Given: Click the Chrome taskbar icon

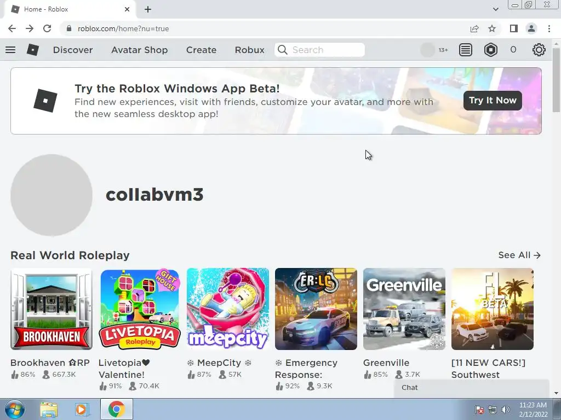Looking at the screenshot, I should pos(117,409).
